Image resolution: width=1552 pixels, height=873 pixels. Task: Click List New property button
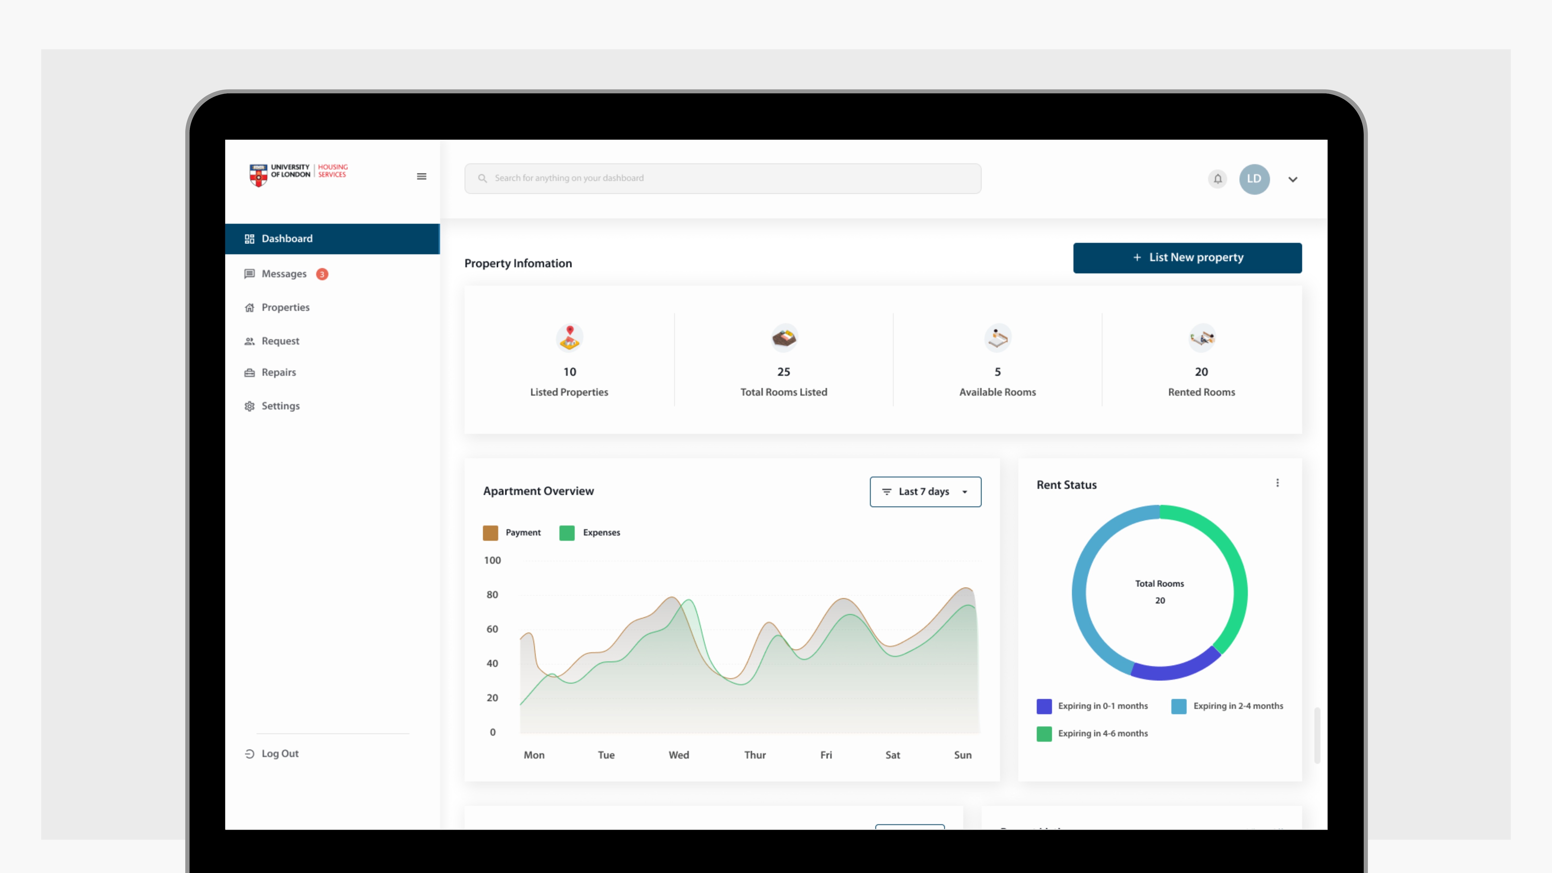tap(1187, 258)
